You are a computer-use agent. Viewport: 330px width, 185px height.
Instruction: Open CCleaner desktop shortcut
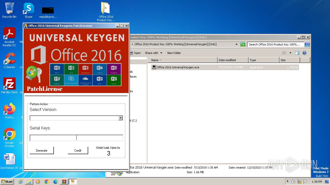[9, 61]
